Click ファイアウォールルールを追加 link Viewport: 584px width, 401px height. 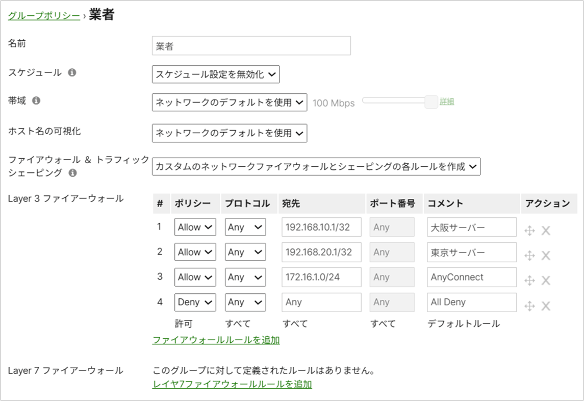pyautogui.click(x=216, y=340)
